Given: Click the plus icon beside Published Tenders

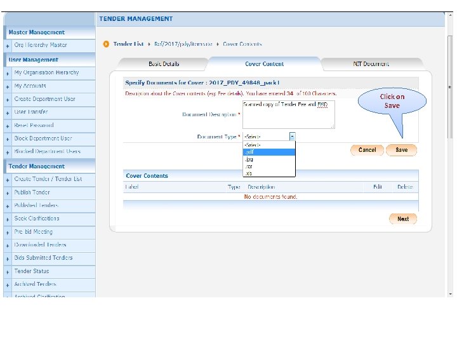Looking at the screenshot, I should (x=8, y=206).
